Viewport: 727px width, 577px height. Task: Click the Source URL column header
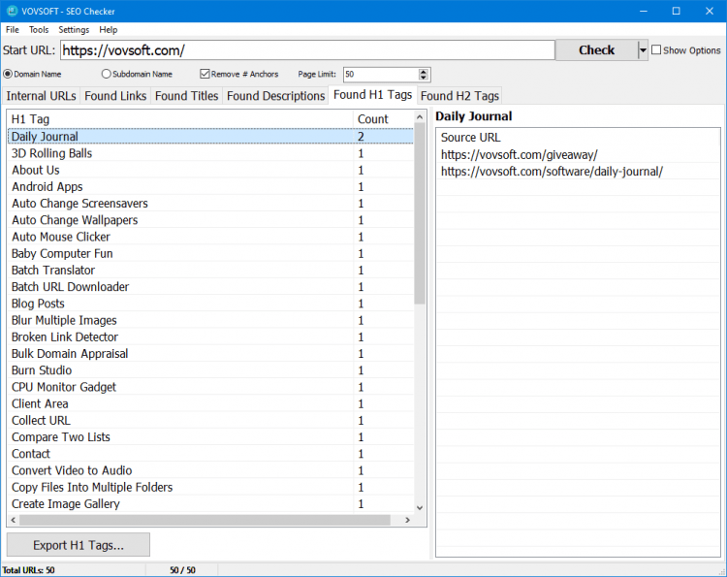point(578,138)
